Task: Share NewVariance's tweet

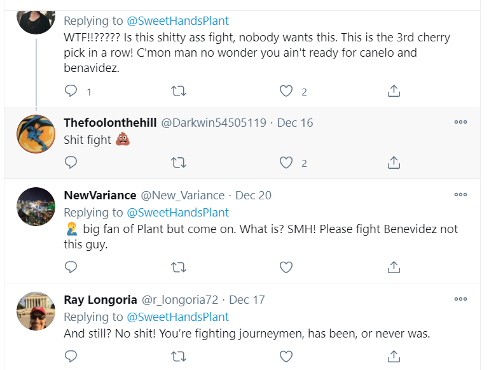Action: click(x=394, y=266)
